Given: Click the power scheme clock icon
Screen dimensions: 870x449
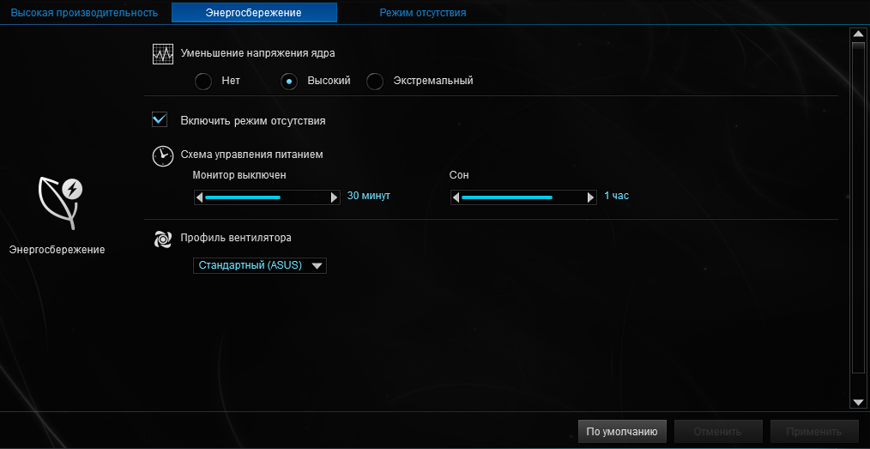Looking at the screenshot, I should click(162, 155).
